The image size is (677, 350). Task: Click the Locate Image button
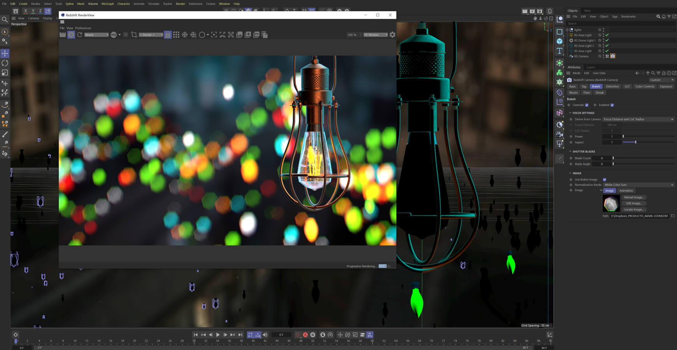click(633, 210)
